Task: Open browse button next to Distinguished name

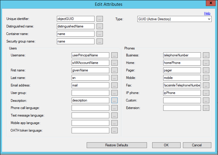Action: (x=100, y=26)
